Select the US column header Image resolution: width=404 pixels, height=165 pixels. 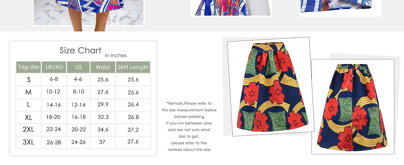tap(78, 67)
